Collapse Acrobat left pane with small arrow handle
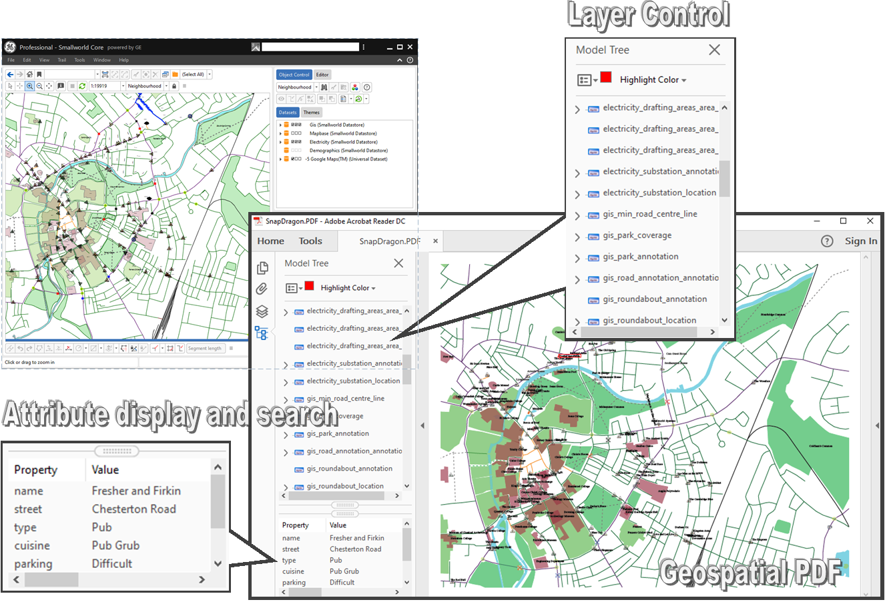The height and width of the screenshot is (606, 885). tap(422, 425)
